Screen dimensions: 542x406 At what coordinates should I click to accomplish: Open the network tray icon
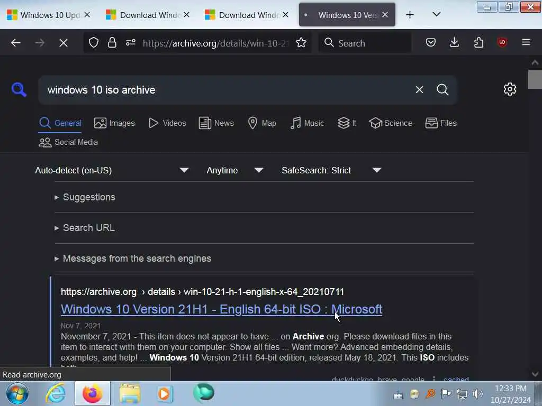tap(462, 394)
